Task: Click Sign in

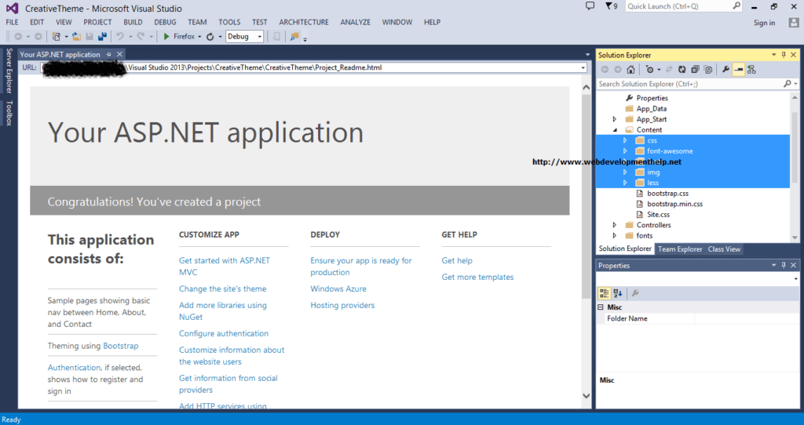Action: pyautogui.click(x=764, y=23)
